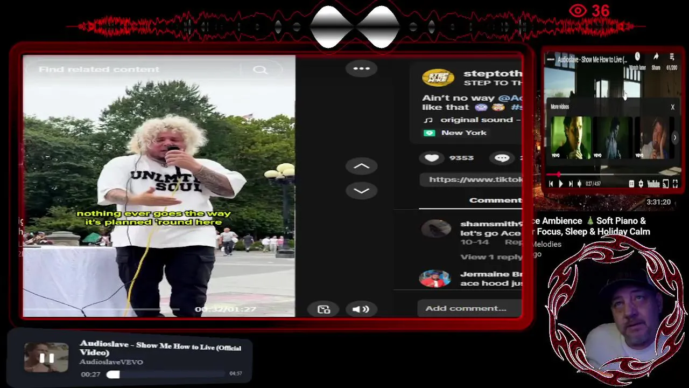Seek the YouTube red progress bar
The width and height of the screenshot is (689, 388).
coord(613,175)
